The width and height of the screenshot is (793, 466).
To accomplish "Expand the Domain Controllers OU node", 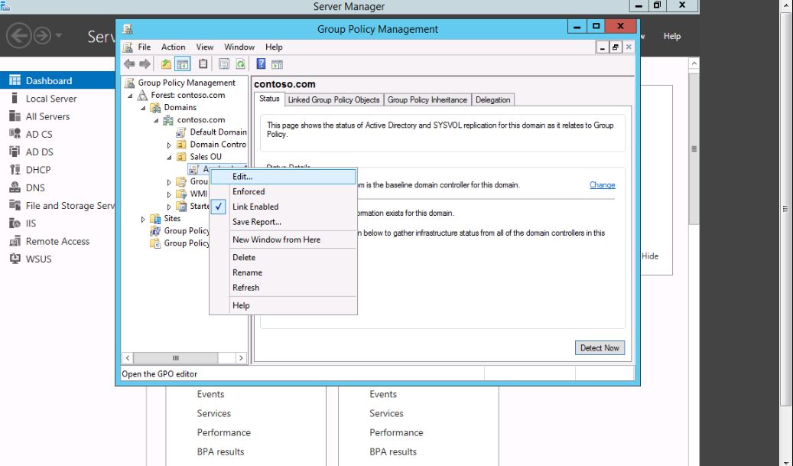I will tap(170, 145).
